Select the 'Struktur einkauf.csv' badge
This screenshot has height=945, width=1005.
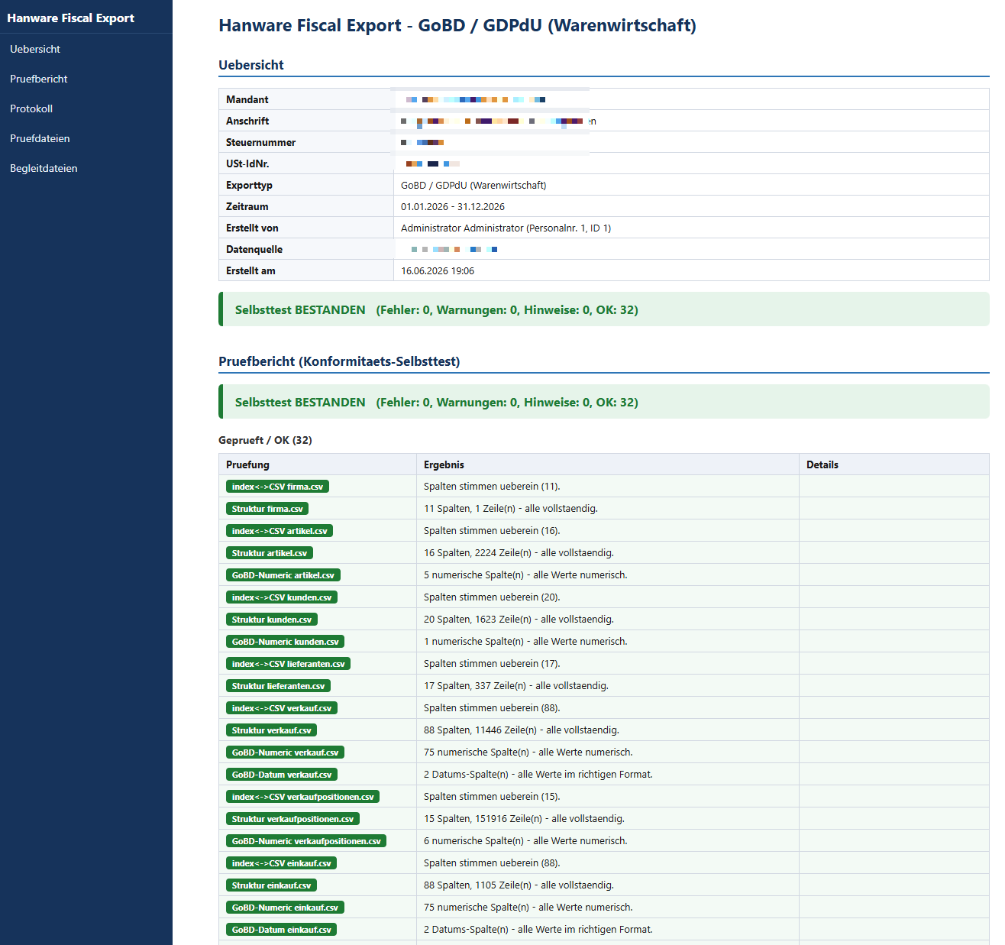pyautogui.click(x=271, y=885)
